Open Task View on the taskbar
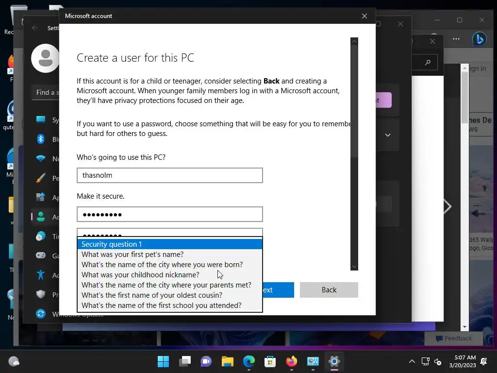The width and height of the screenshot is (497, 373). [185, 361]
